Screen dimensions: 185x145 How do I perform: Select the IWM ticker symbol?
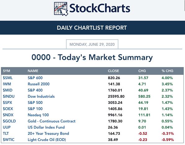(x=7, y=84)
